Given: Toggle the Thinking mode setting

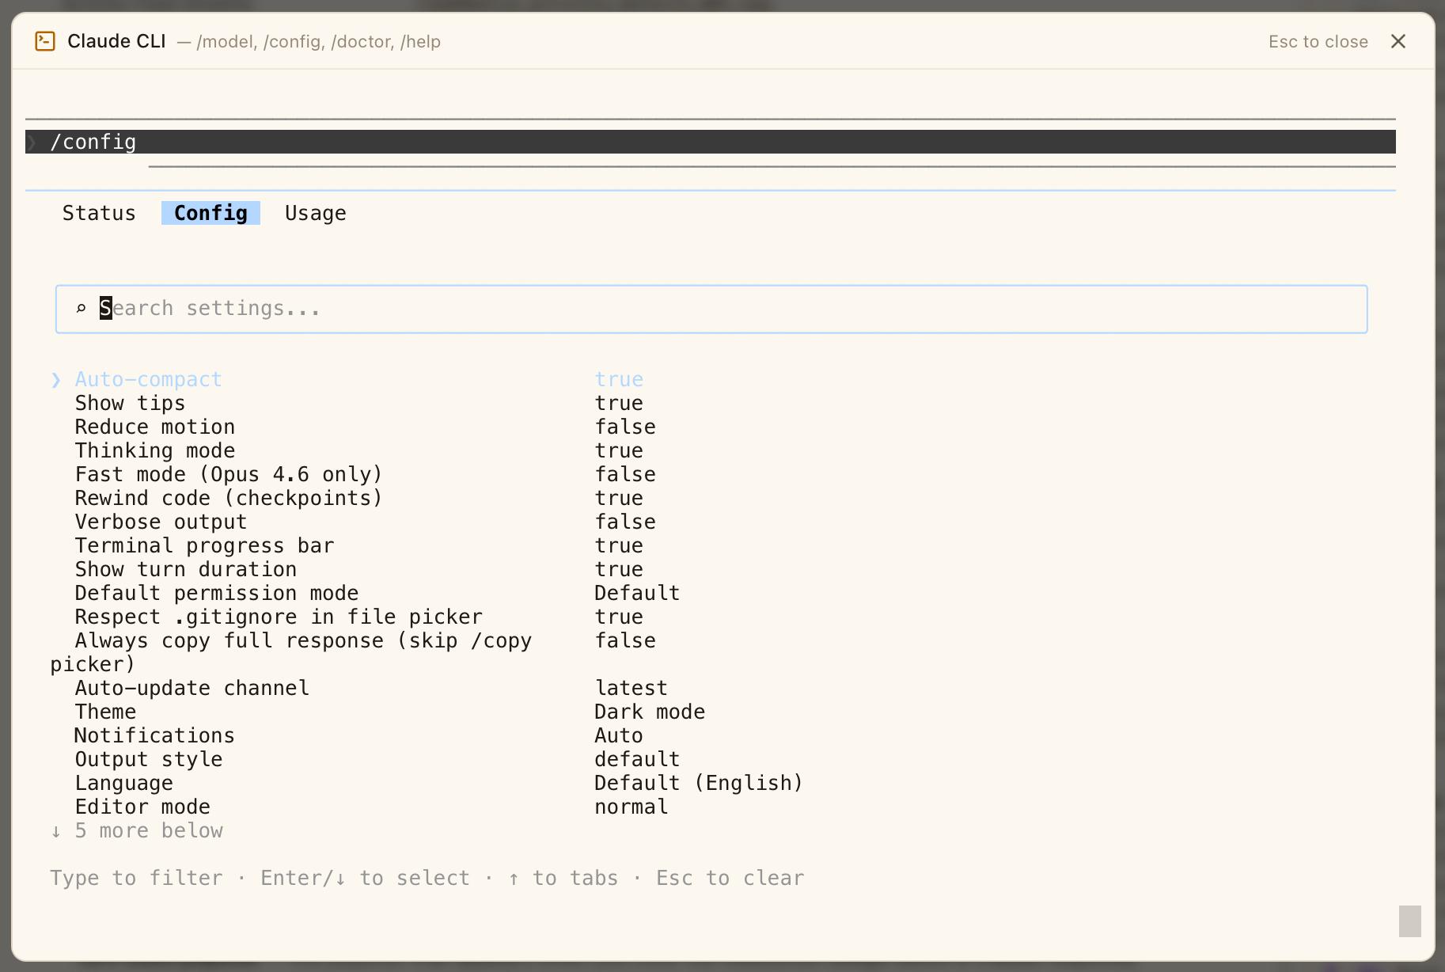Looking at the screenshot, I should tap(359, 451).
